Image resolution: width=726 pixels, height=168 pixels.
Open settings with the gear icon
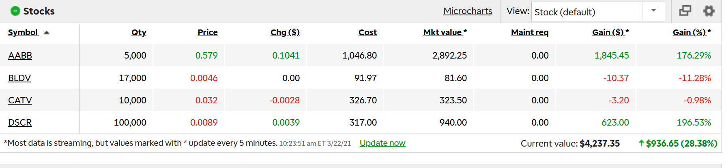coord(709,11)
